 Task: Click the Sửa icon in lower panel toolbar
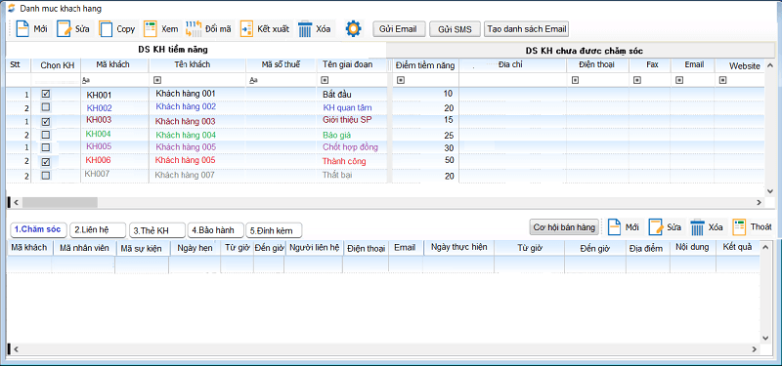coord(655,227)
